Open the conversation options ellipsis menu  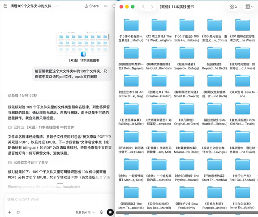56,6
